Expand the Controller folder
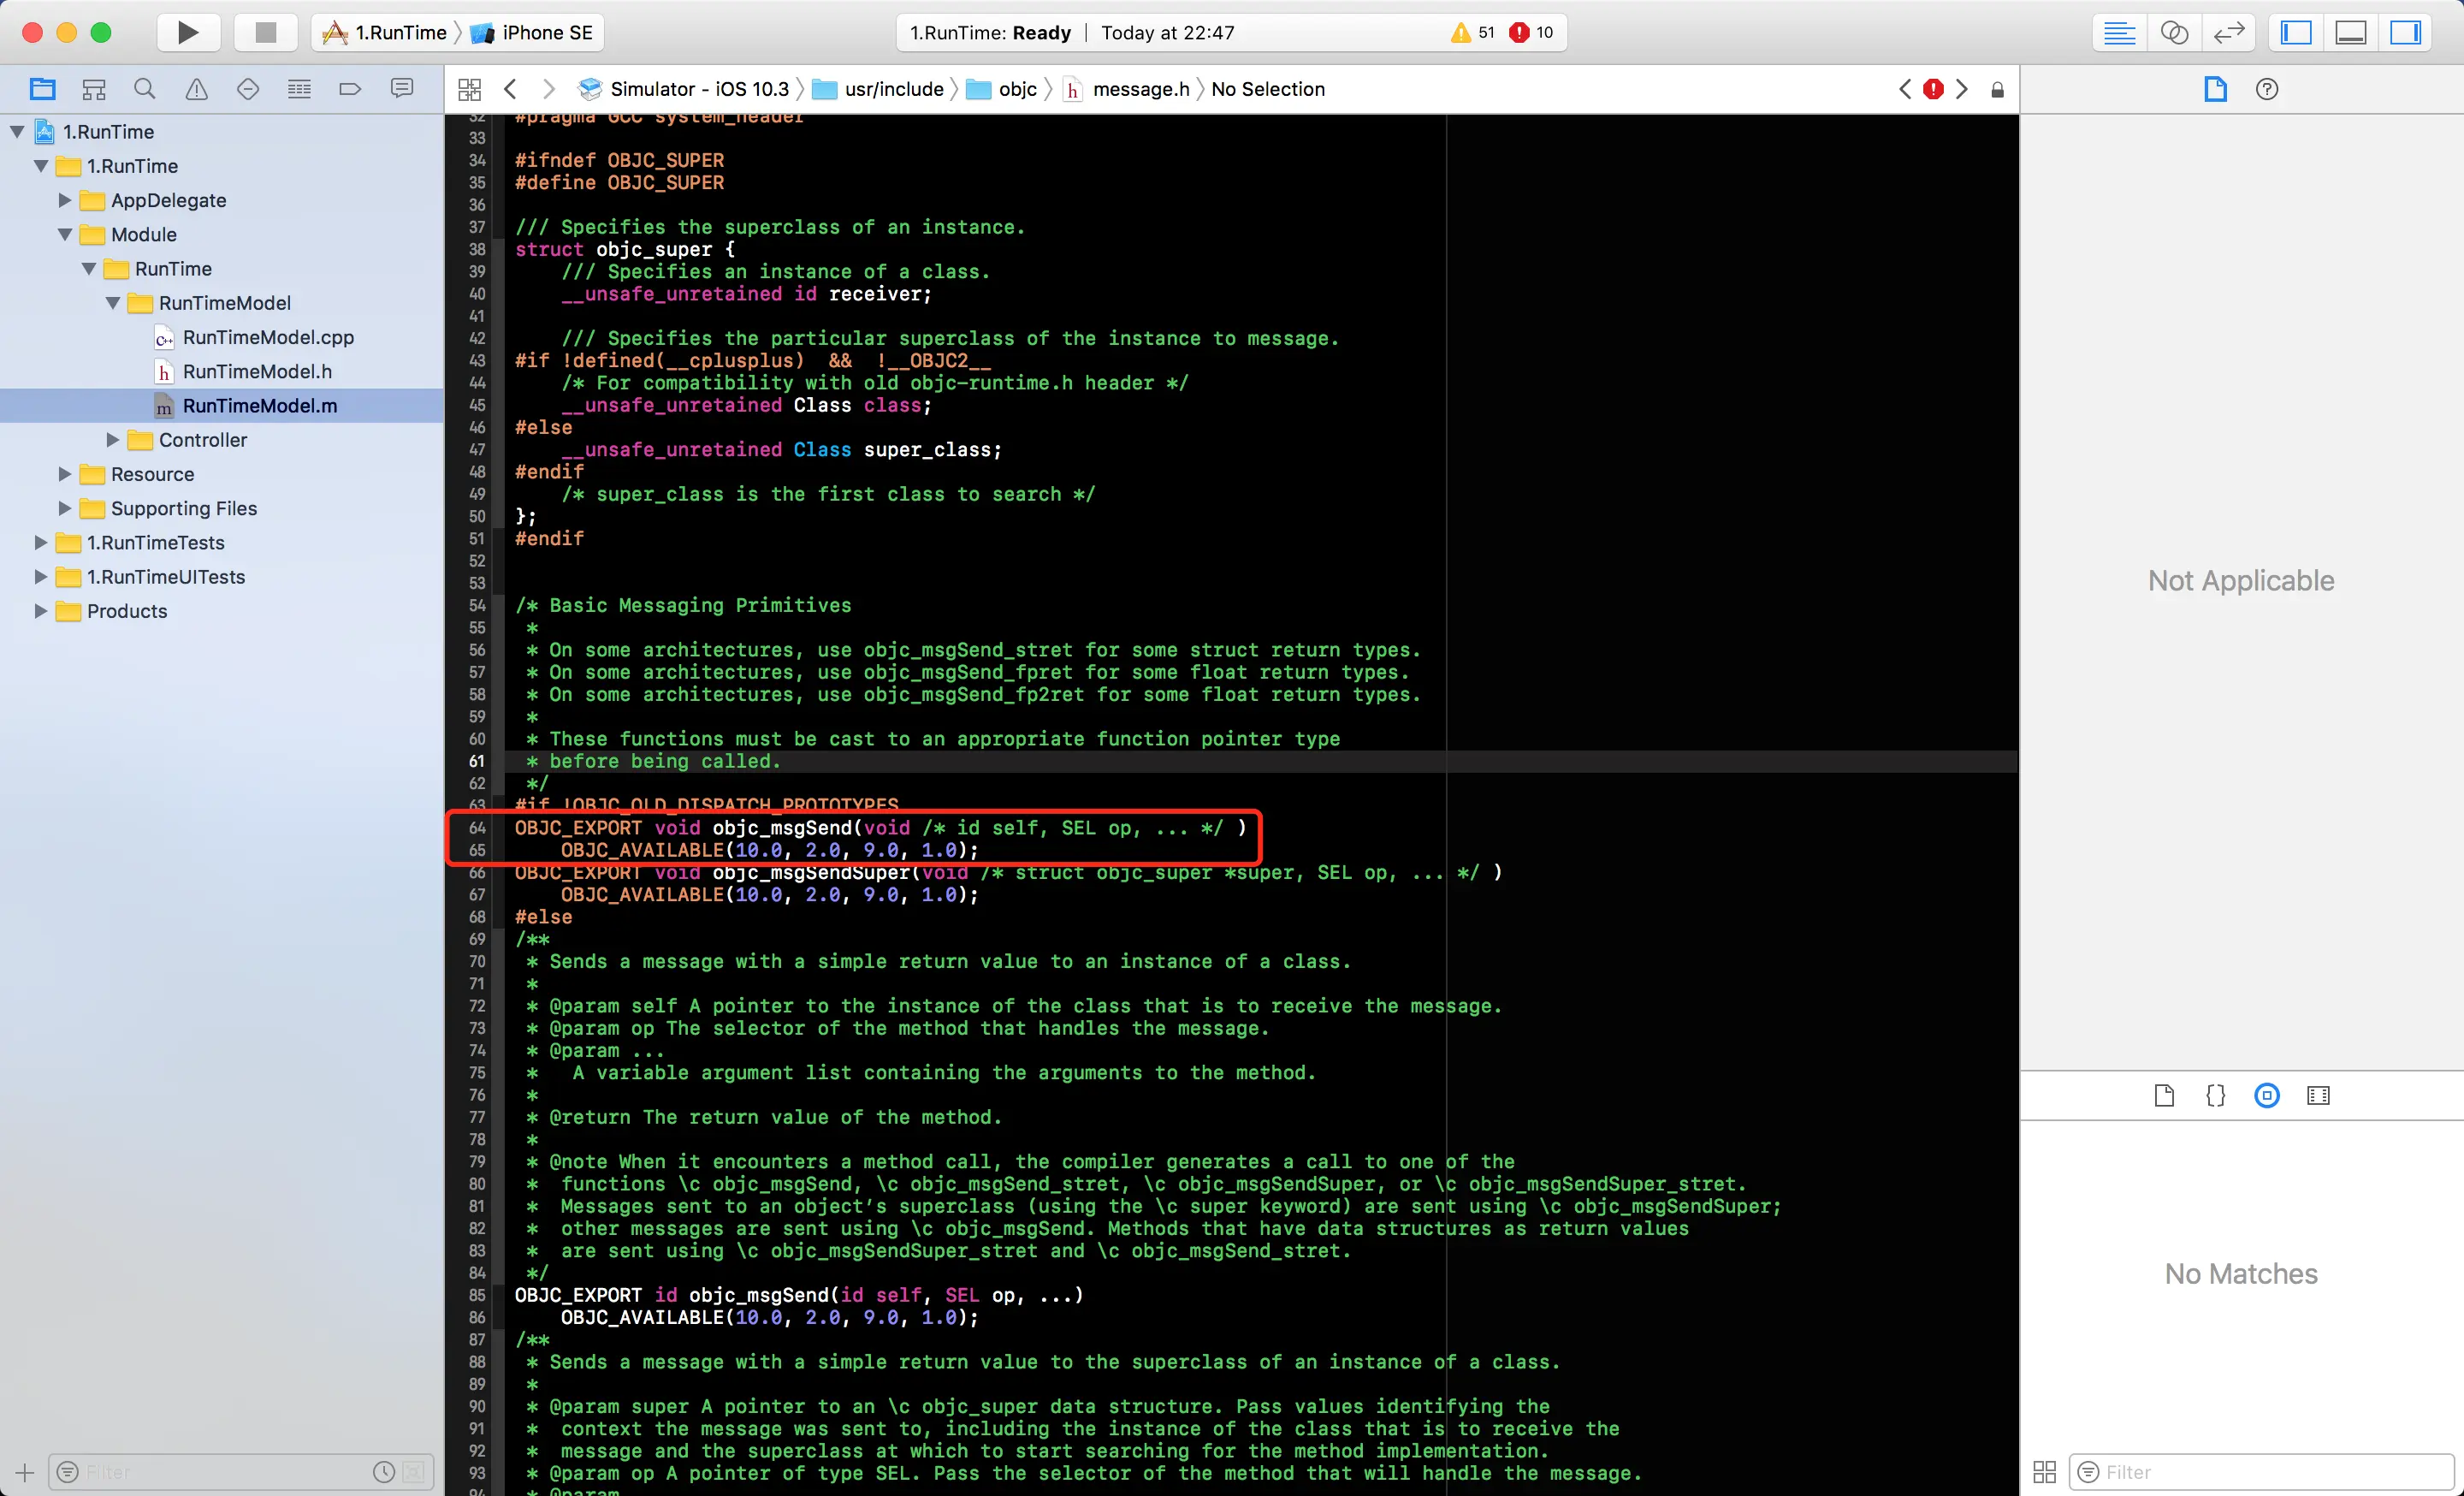This screenshot has width=2464, height=1496. point(113,439)
